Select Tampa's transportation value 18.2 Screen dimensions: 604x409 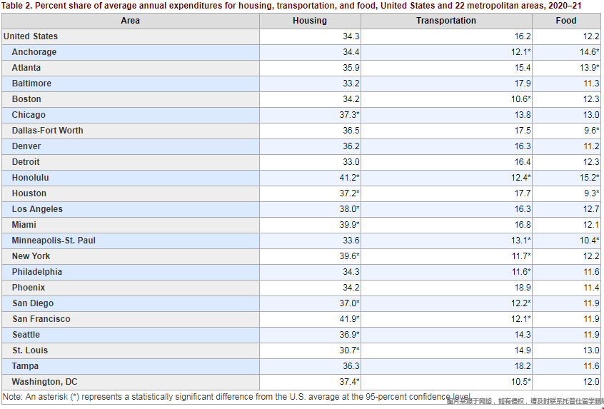tap(523, 366)
